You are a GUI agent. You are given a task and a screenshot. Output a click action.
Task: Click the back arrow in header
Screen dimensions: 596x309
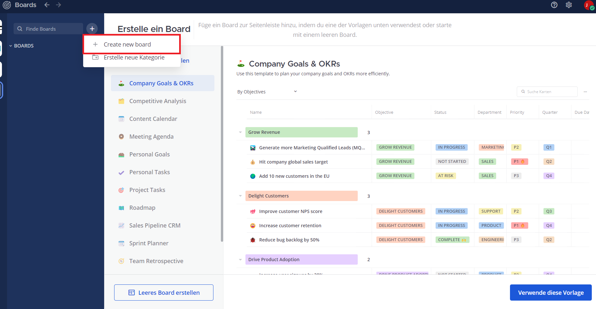(47, 5)
